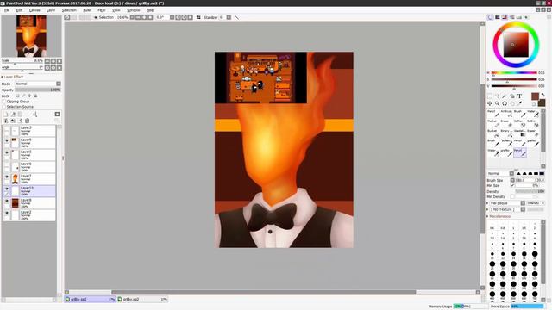Image resolution: width=552 pixels, height=310 pixels.
Task: Open the Filter menu
Action: pos(102,10)
